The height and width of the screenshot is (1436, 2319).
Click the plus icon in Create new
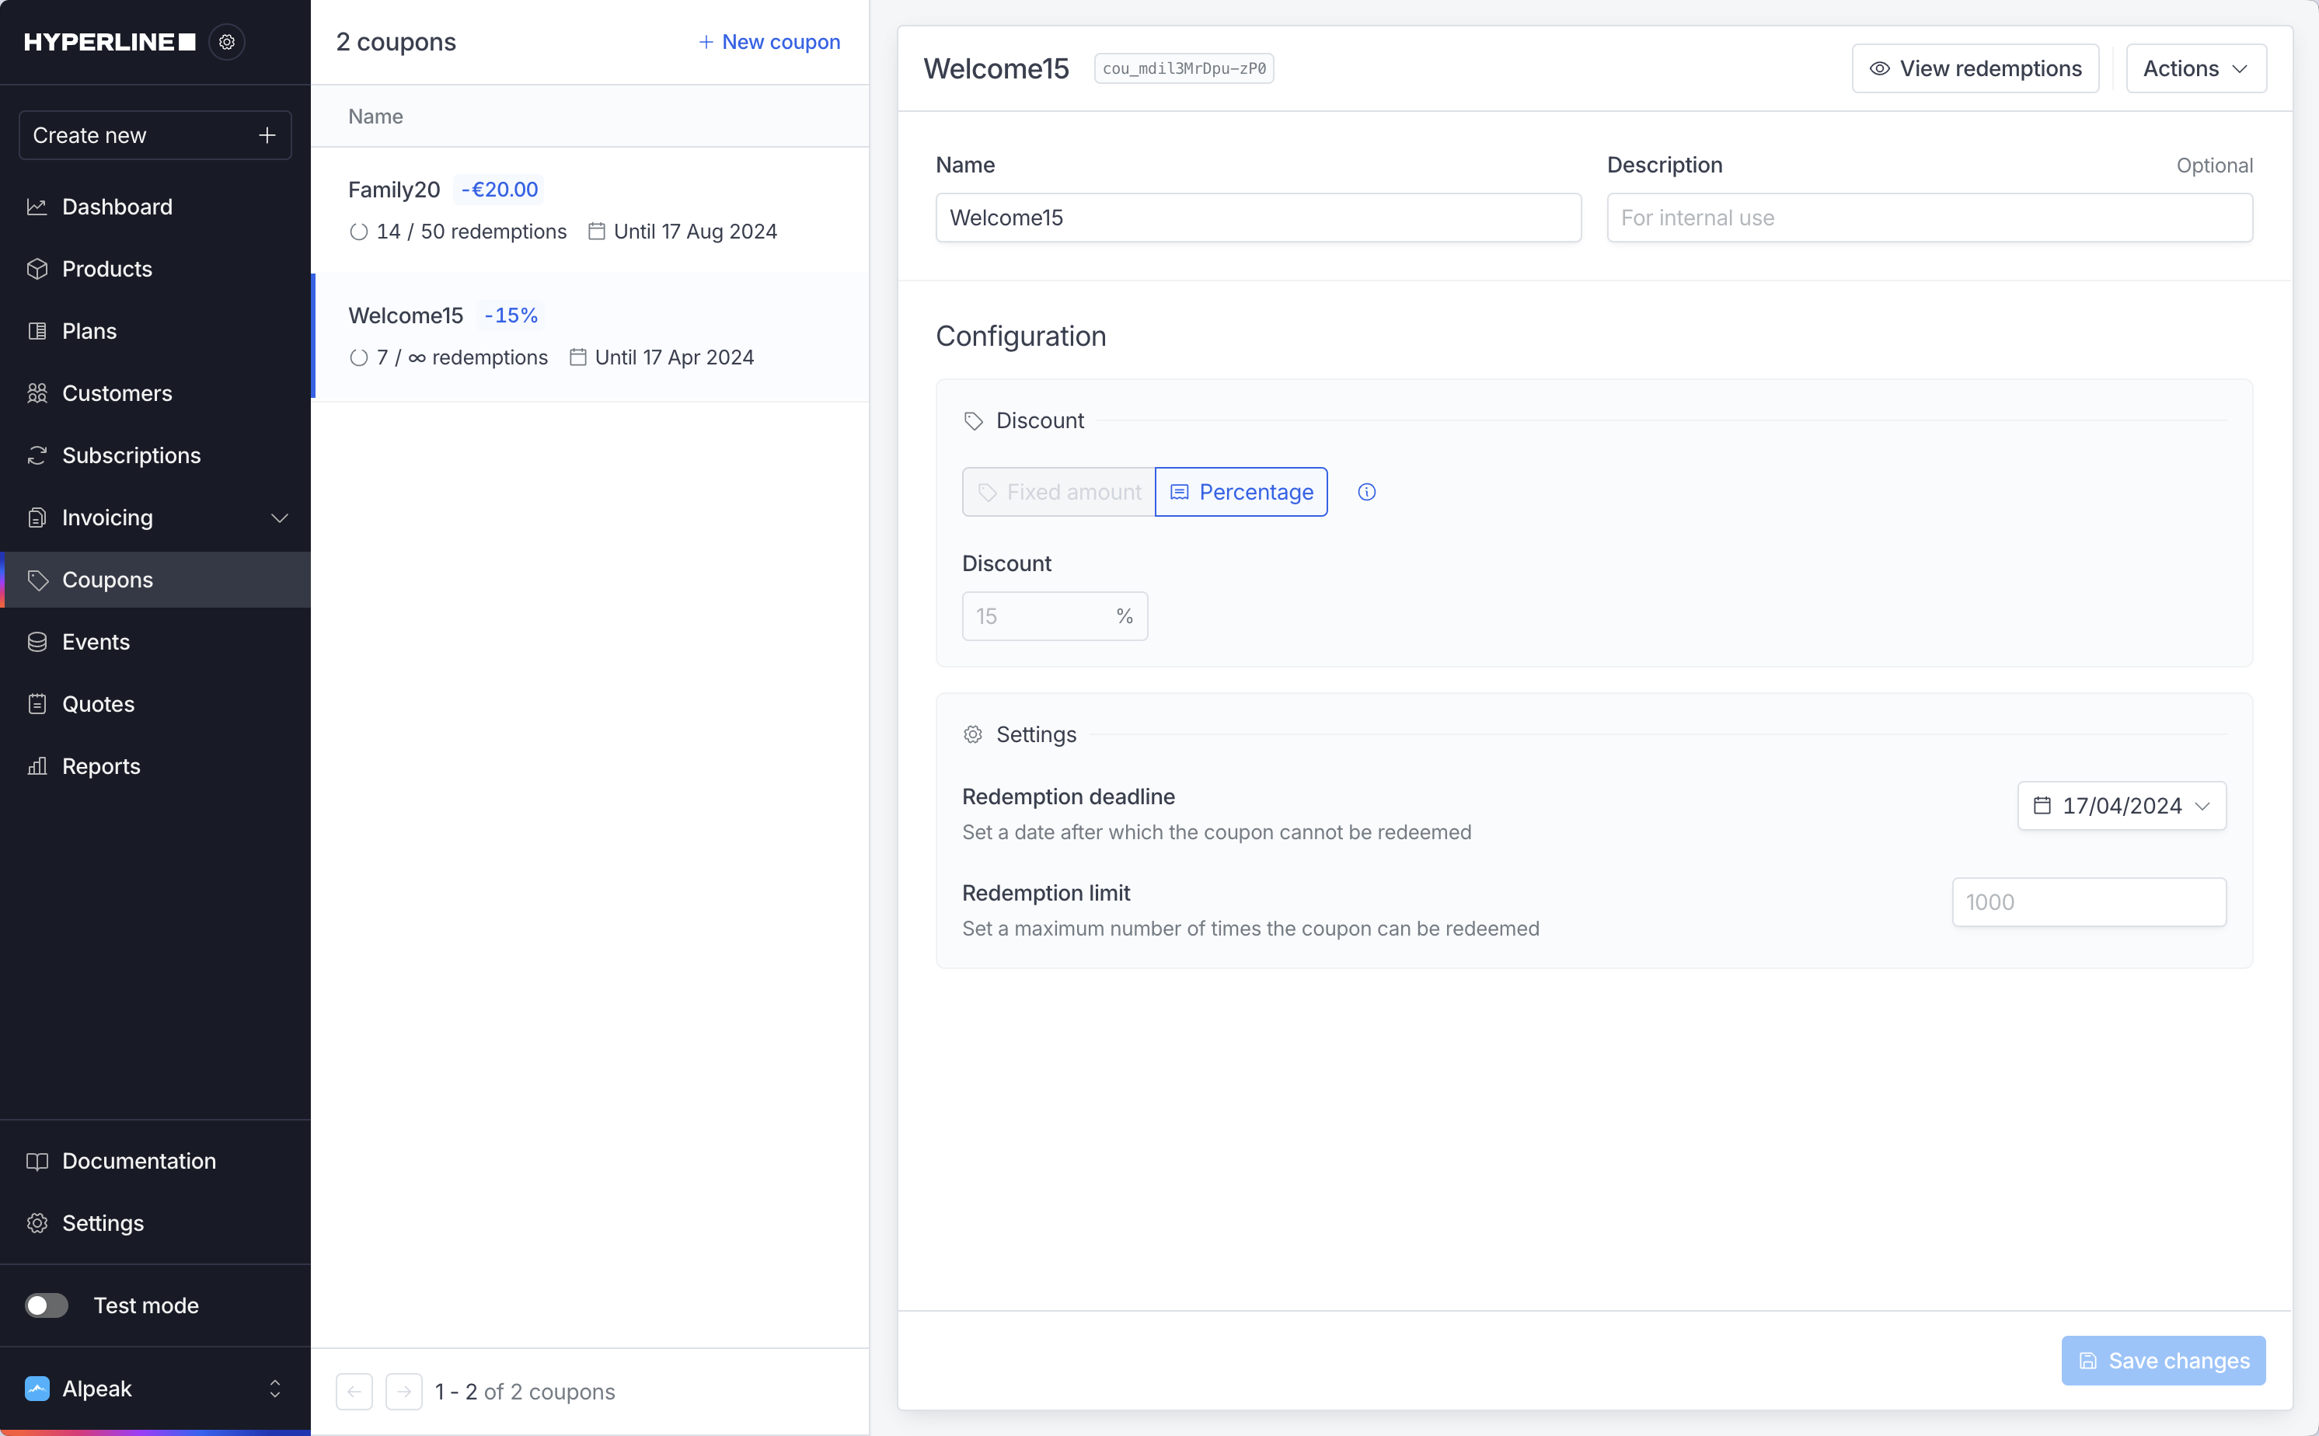click(267, 136)
